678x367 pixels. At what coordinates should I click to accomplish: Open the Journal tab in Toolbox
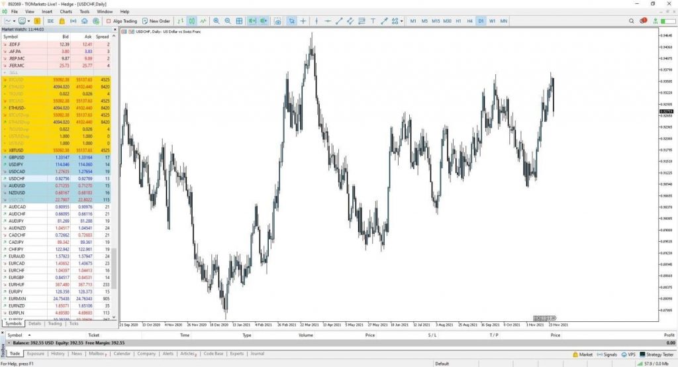(258, 354)
